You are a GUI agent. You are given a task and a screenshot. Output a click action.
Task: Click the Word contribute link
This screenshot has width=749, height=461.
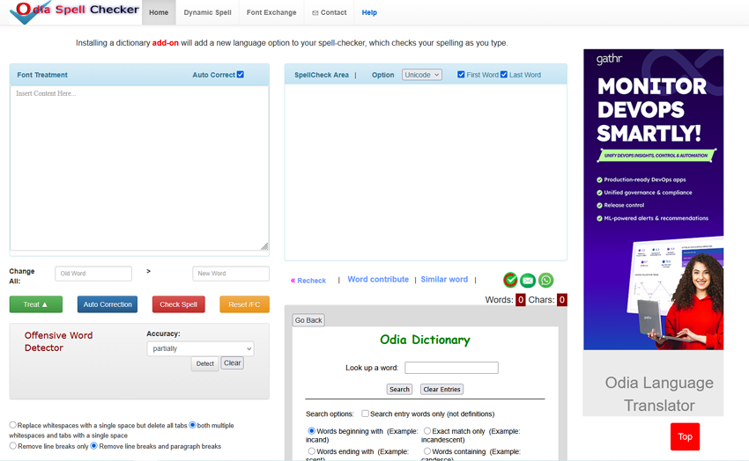coord(378,280)
